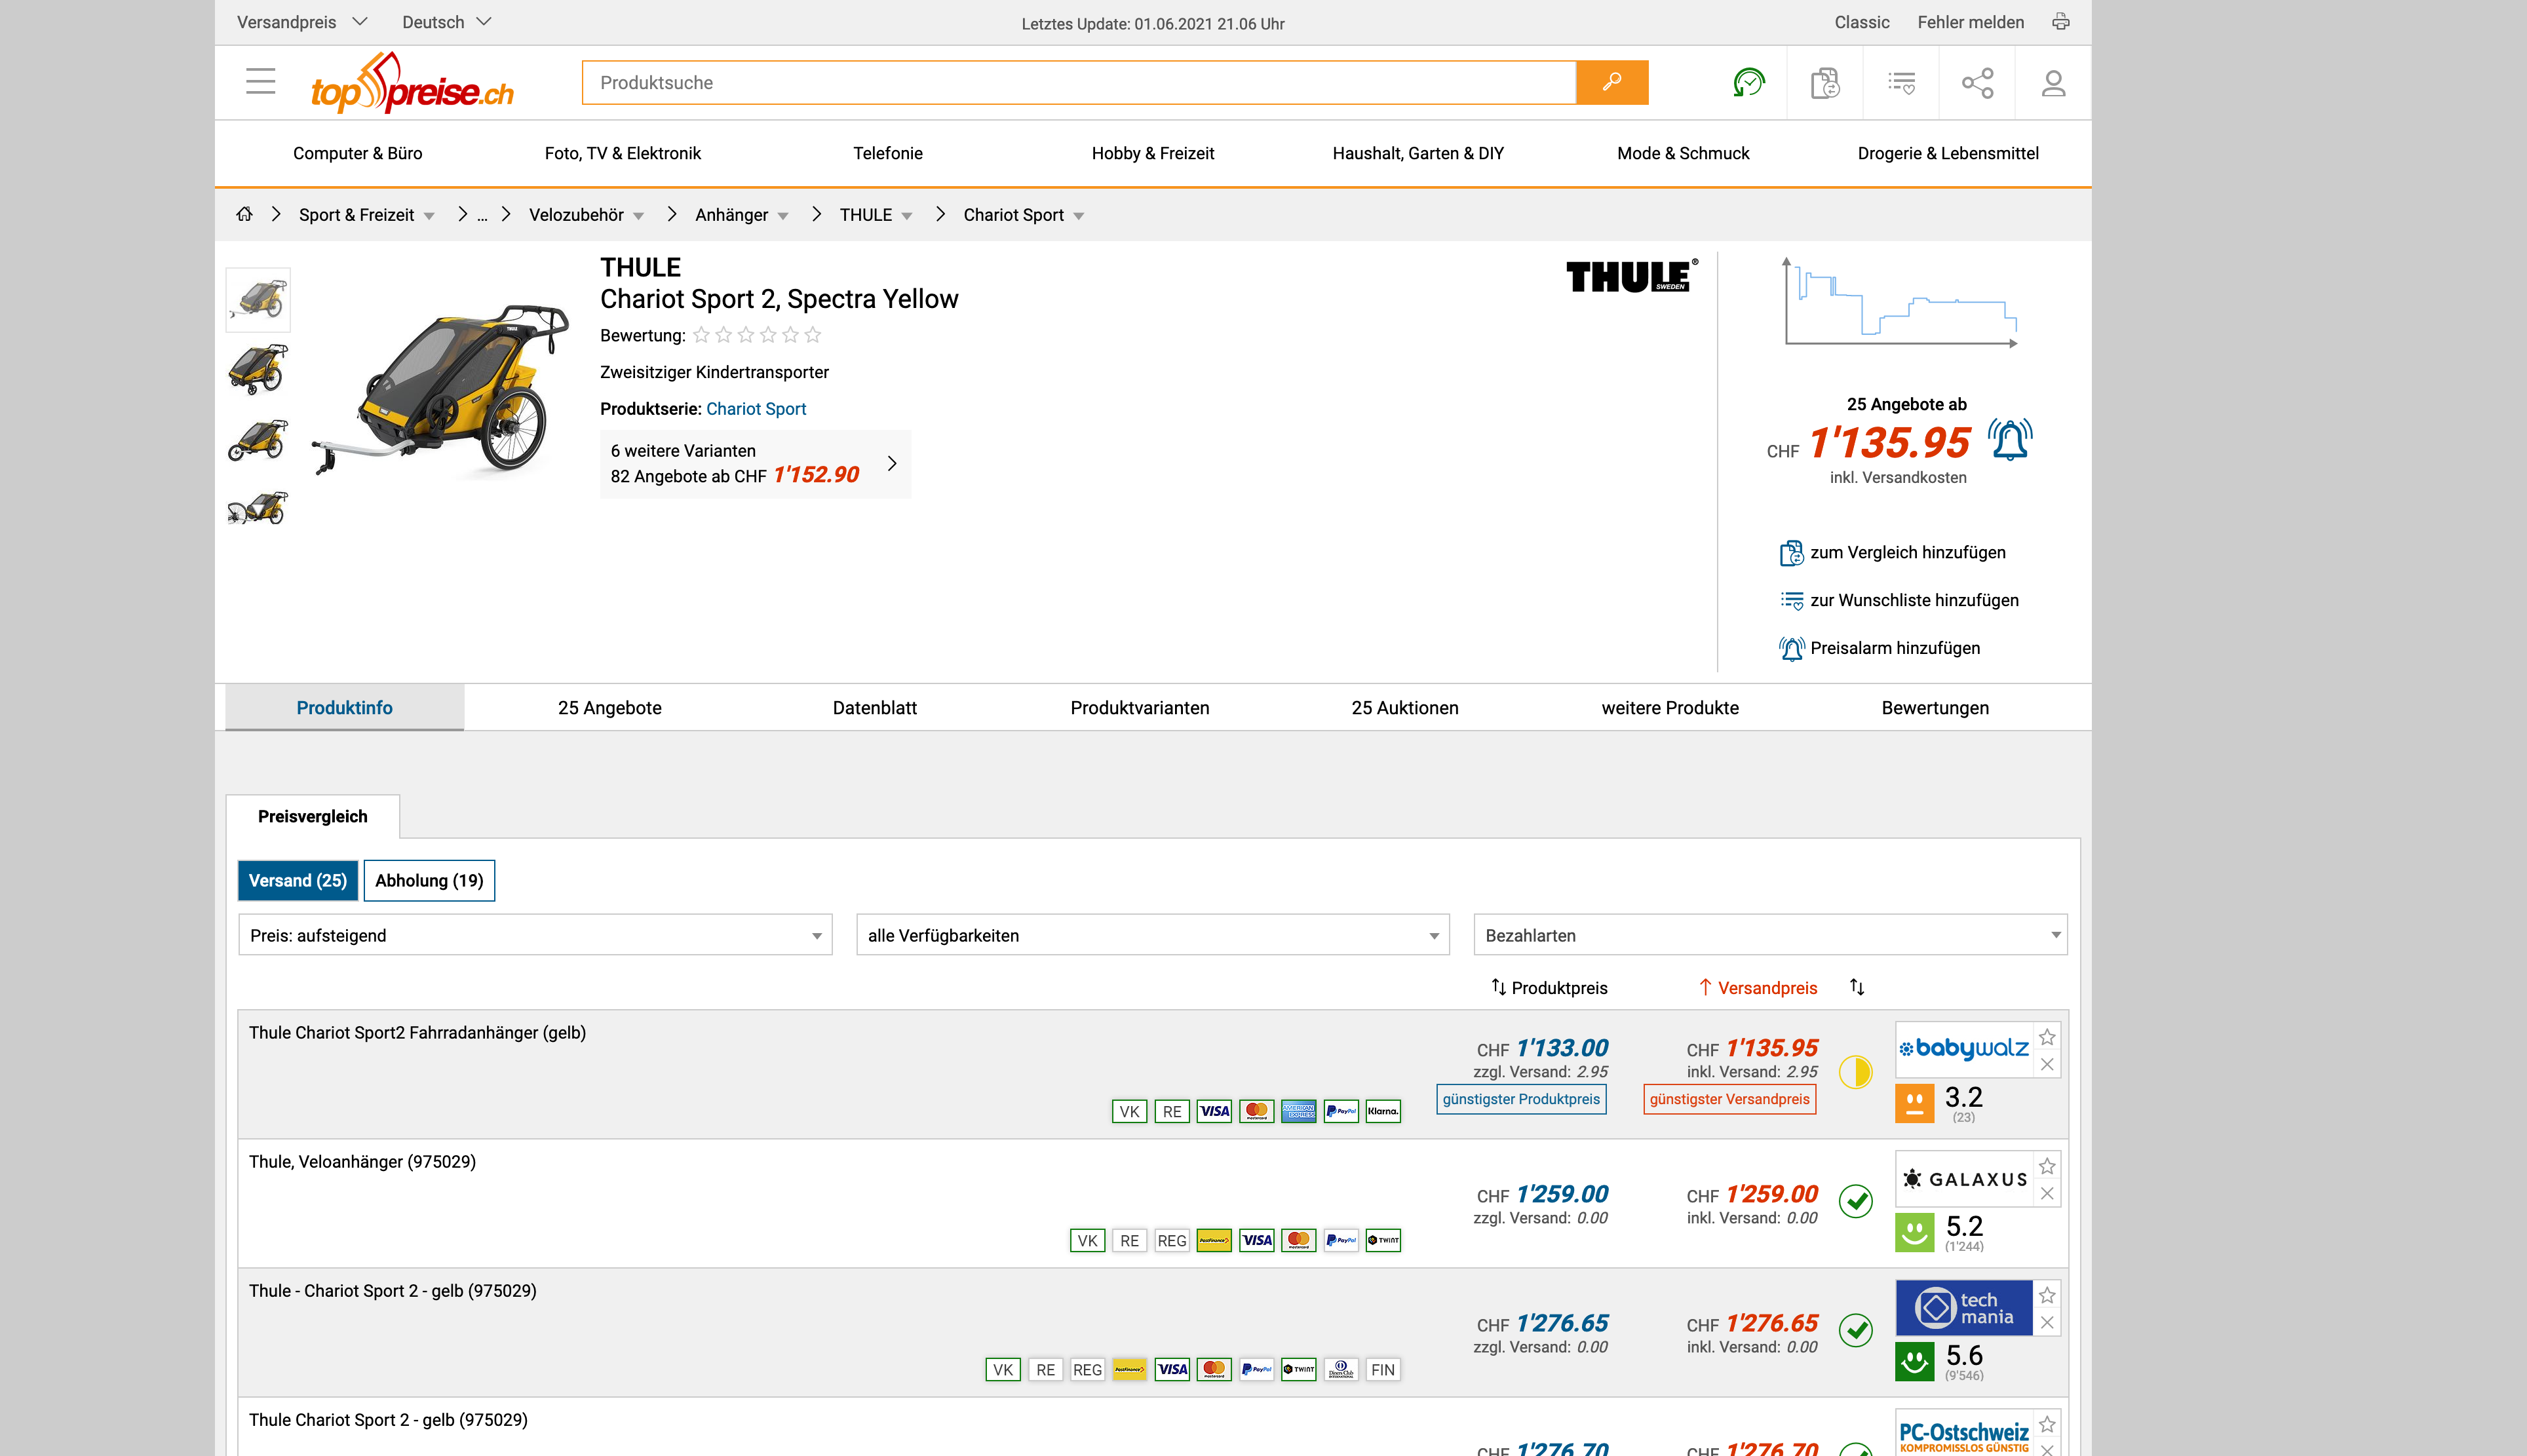Expand the 'alle Verfügbarkeiten' dropdown
The width and height of the screenshot is (2527, 1456).
coord(1152,935)
